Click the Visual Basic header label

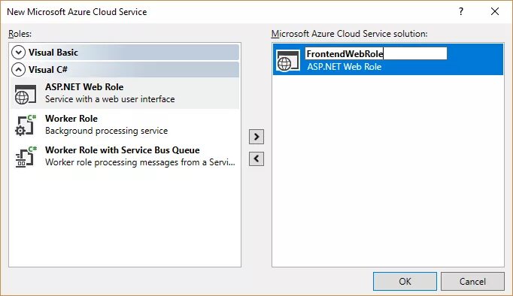coord(53,53)
